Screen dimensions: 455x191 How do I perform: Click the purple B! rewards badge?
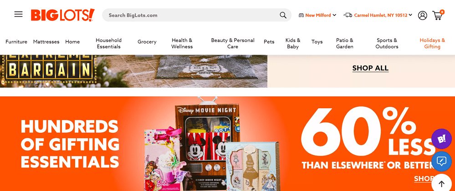[441, 139]
